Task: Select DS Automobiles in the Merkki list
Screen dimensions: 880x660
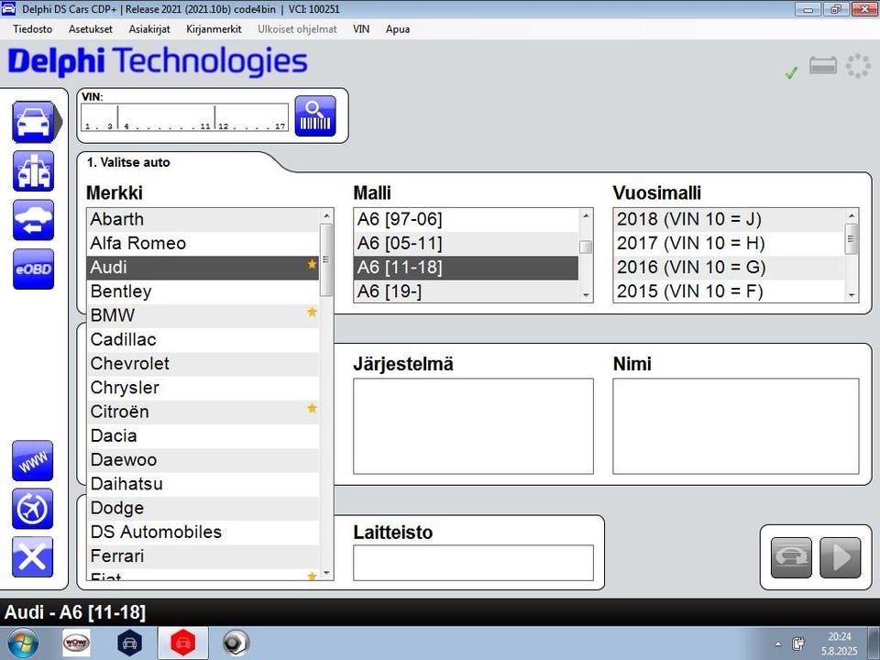Action: point(203,533)
